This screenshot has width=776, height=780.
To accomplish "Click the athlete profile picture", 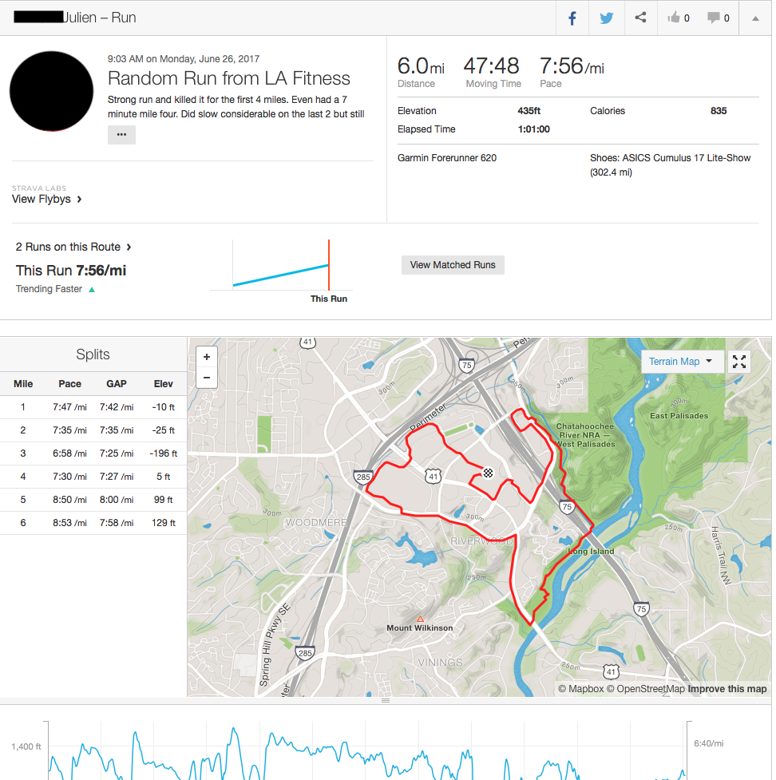I will pos(49,91).
